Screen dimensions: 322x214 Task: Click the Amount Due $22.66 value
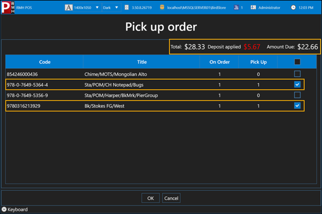pos(308,47)
